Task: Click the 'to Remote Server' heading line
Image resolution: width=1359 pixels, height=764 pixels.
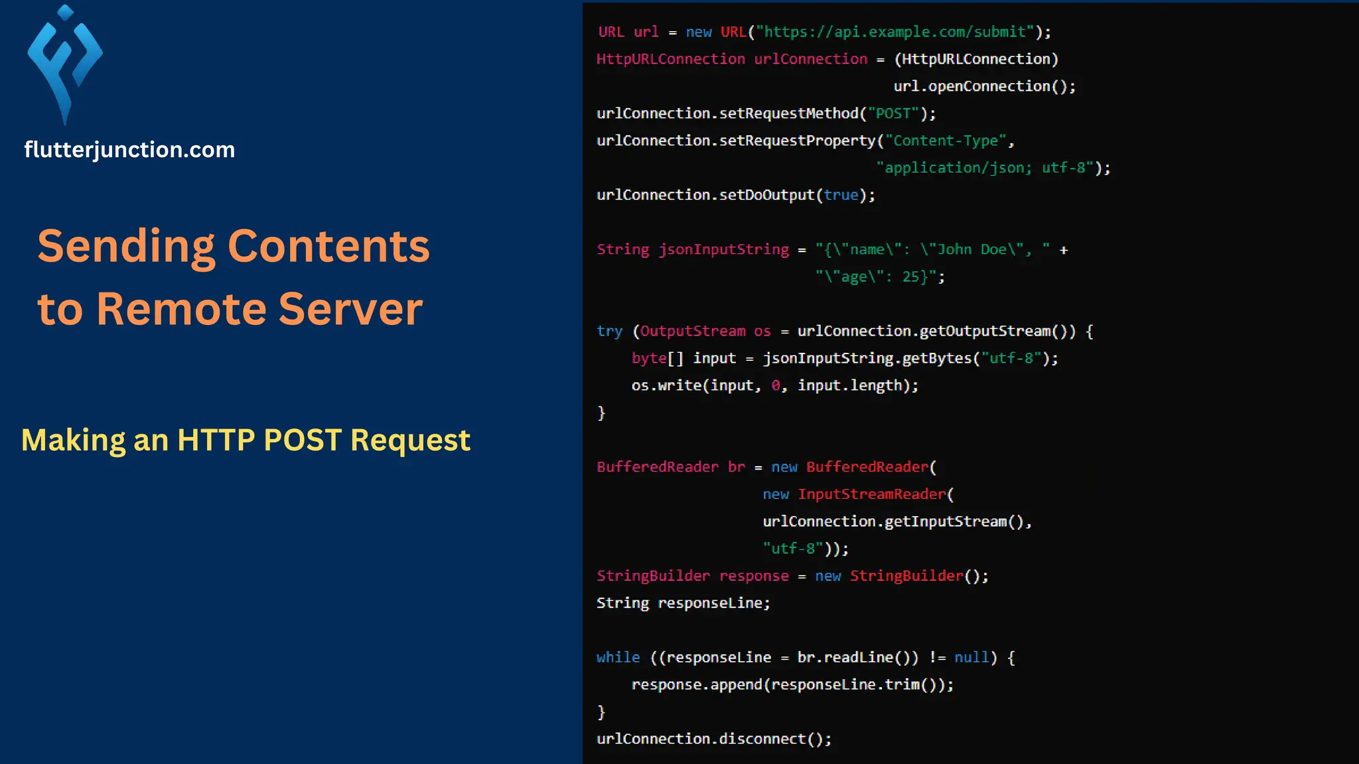Action: (230, 309)
